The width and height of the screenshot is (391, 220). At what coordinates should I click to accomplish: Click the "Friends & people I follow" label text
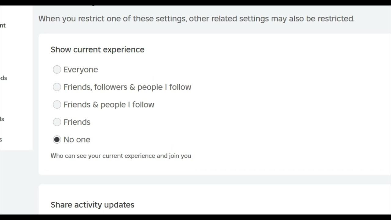(109, 105)
